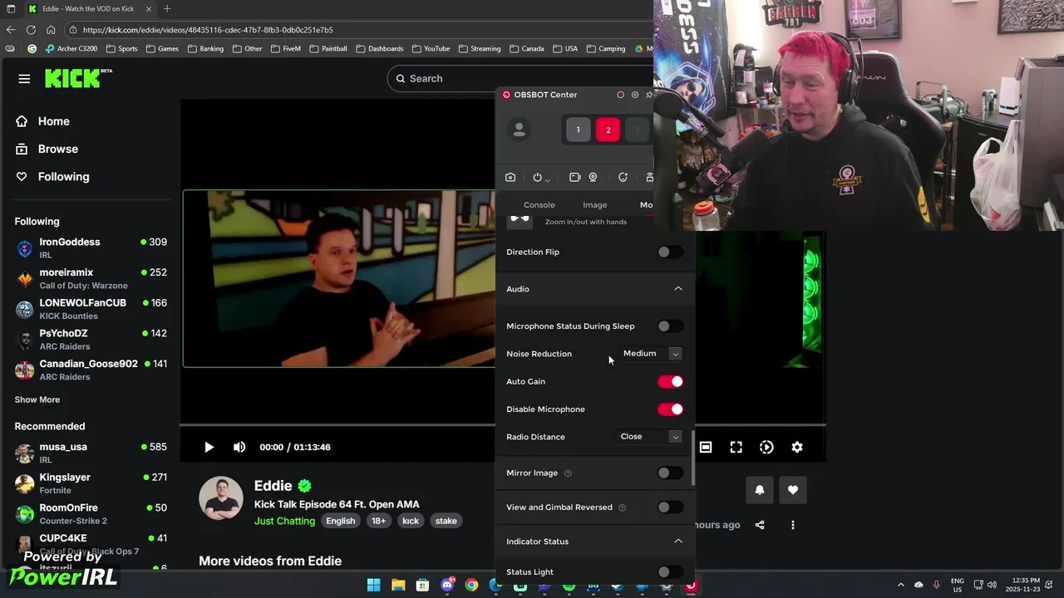Open the three-dot more options menu

tap(792, 525)
